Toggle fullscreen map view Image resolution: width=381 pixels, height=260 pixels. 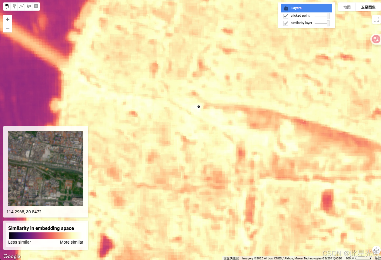click(x=376, y=19)
